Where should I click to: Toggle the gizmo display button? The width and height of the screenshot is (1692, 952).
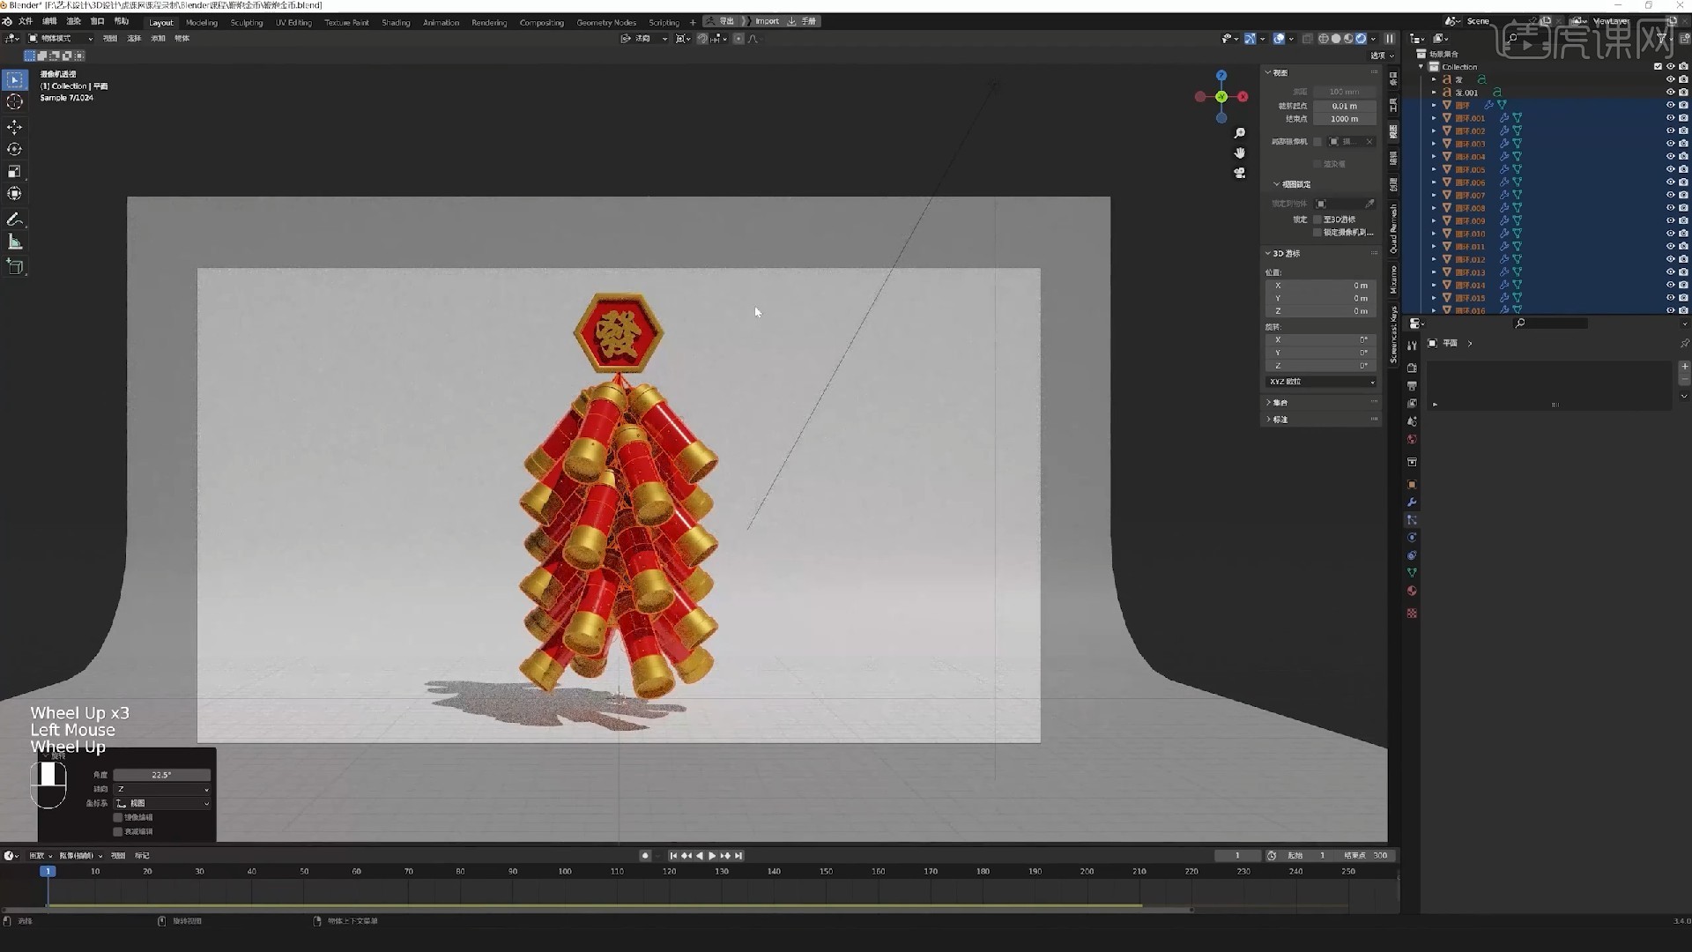[1250, 39]
